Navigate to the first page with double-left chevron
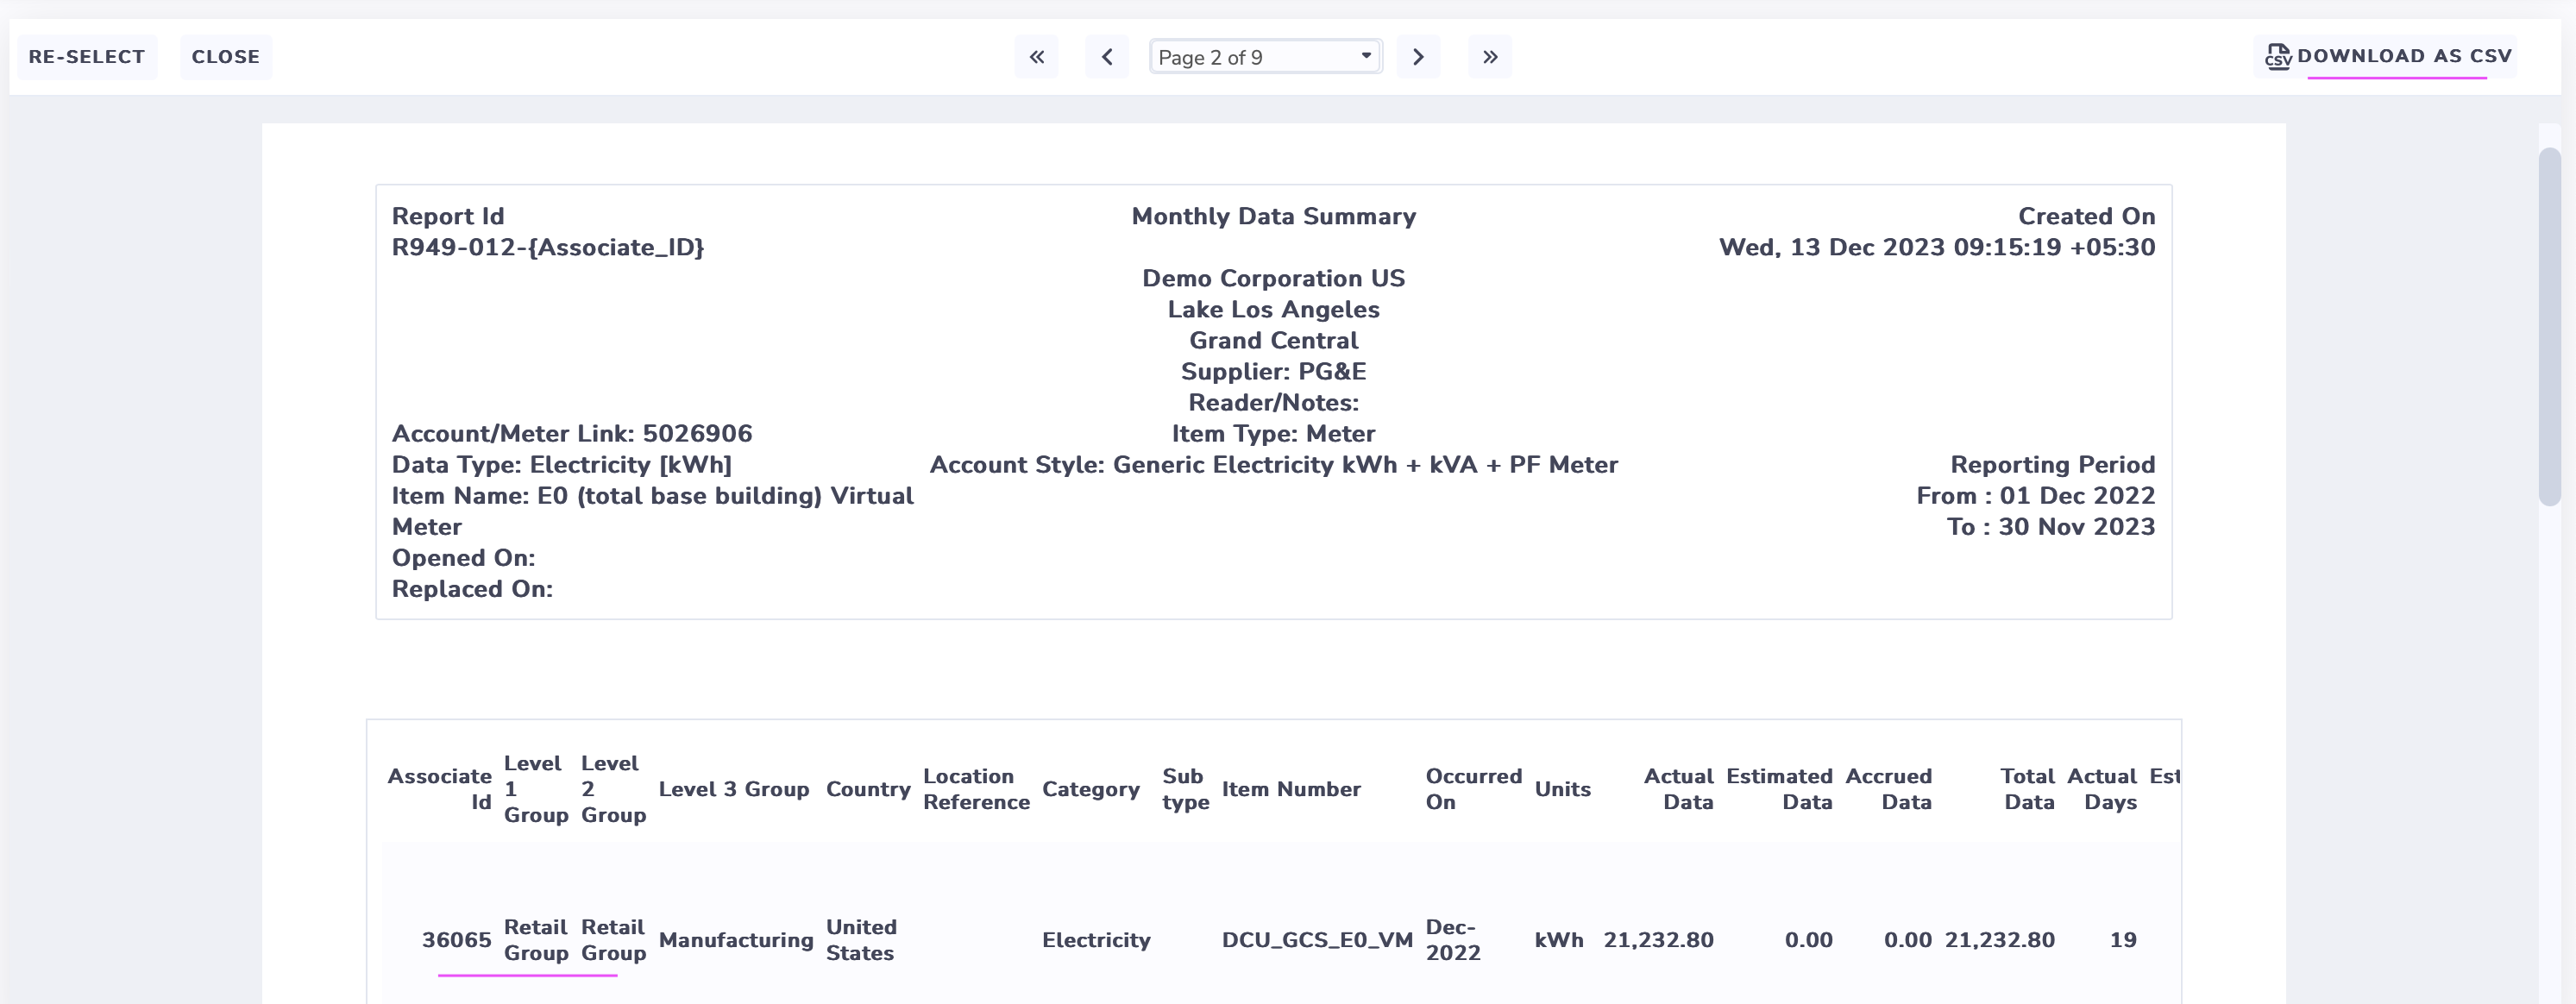The width and height of the screenshot is (2576, 1004). pyautogui.click(x=1036, y=56)
